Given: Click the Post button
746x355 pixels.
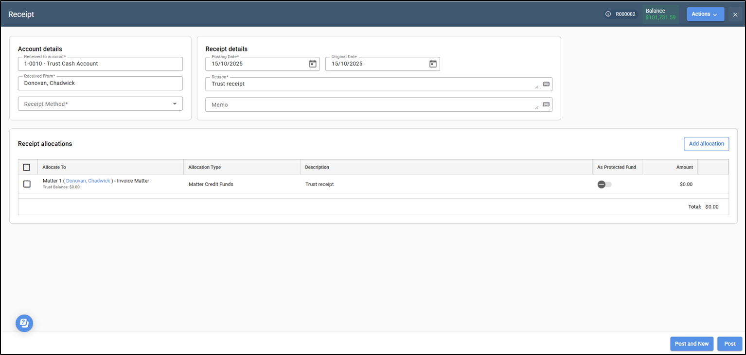Looking at the screenshot, I should point(729,344).
